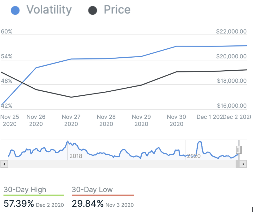Toggle the Price series label
Image resolution: width=254 pixels, height=212 pixels.
(x=117, y=10)
